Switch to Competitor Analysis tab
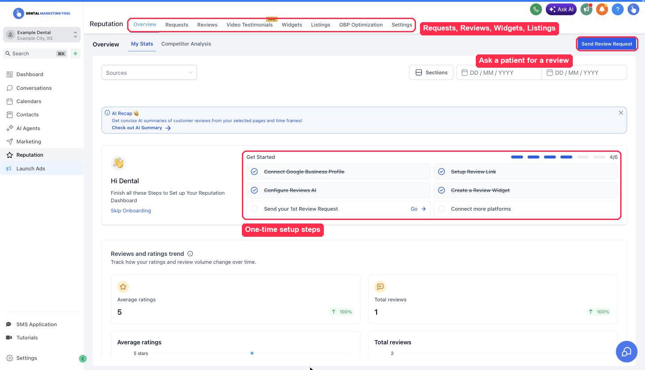The image size is (645, 370). (186, 44)
